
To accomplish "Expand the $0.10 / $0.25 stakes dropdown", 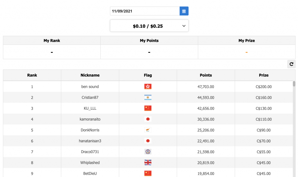I will [148, 26].
